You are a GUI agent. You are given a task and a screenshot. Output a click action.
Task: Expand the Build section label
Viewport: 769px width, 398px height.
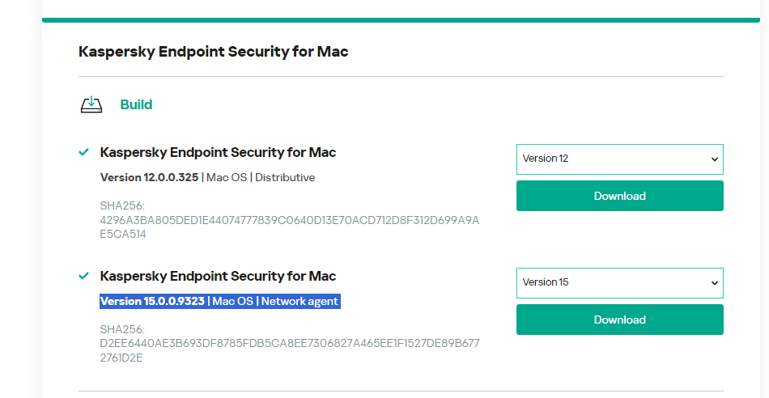click(x=136, y=105)
